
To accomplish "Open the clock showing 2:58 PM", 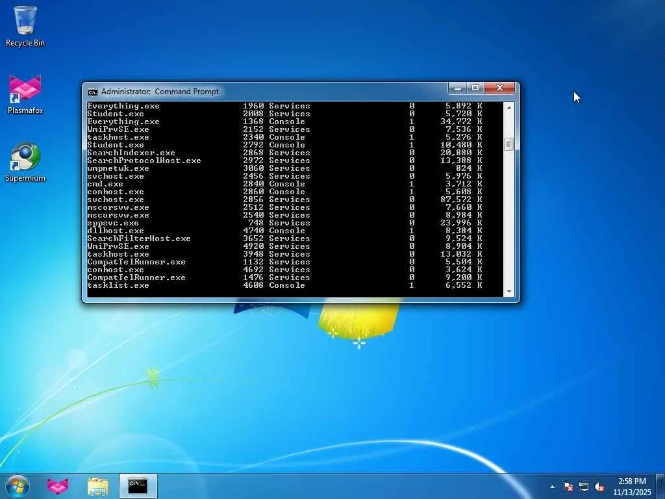I will [632, 481].
